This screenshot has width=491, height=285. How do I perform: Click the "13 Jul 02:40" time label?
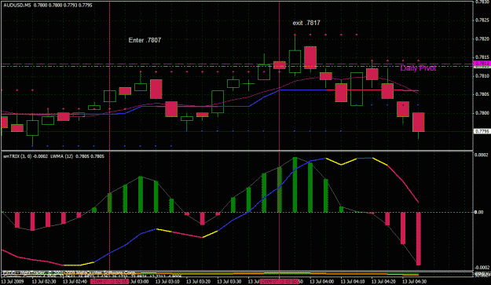pyautogui.click(x=75, y=281)
